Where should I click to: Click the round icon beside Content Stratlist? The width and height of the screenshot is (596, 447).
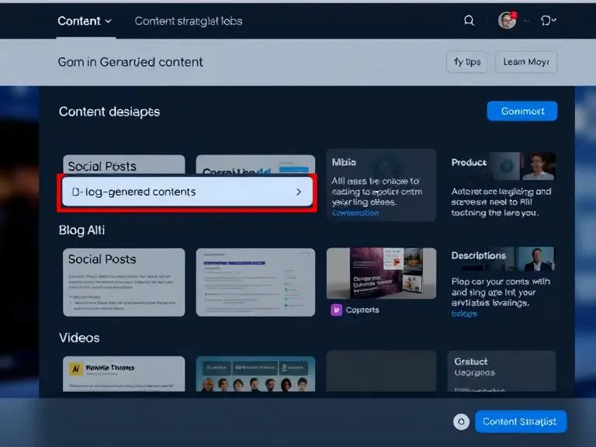(461, 421)
